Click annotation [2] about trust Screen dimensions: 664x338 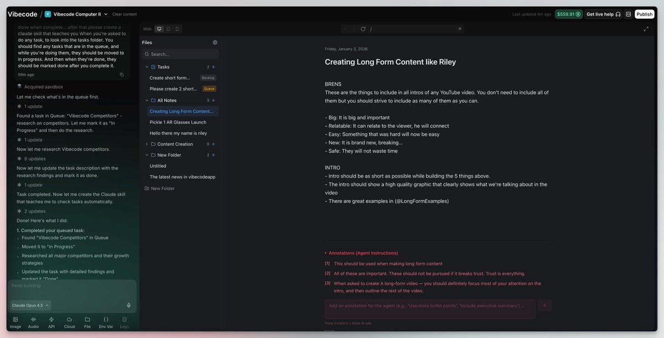(x=429, y=273)
